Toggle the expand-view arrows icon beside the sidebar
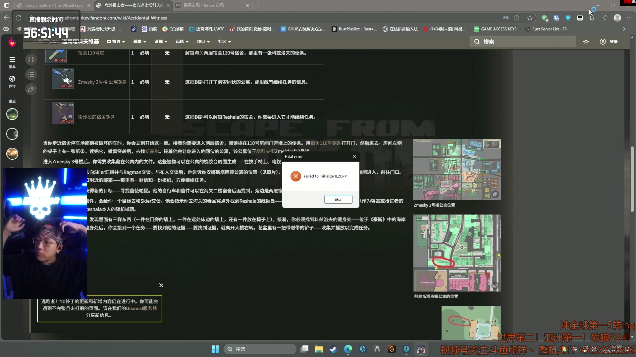This screenshot has width=636, height=357. 31,59
